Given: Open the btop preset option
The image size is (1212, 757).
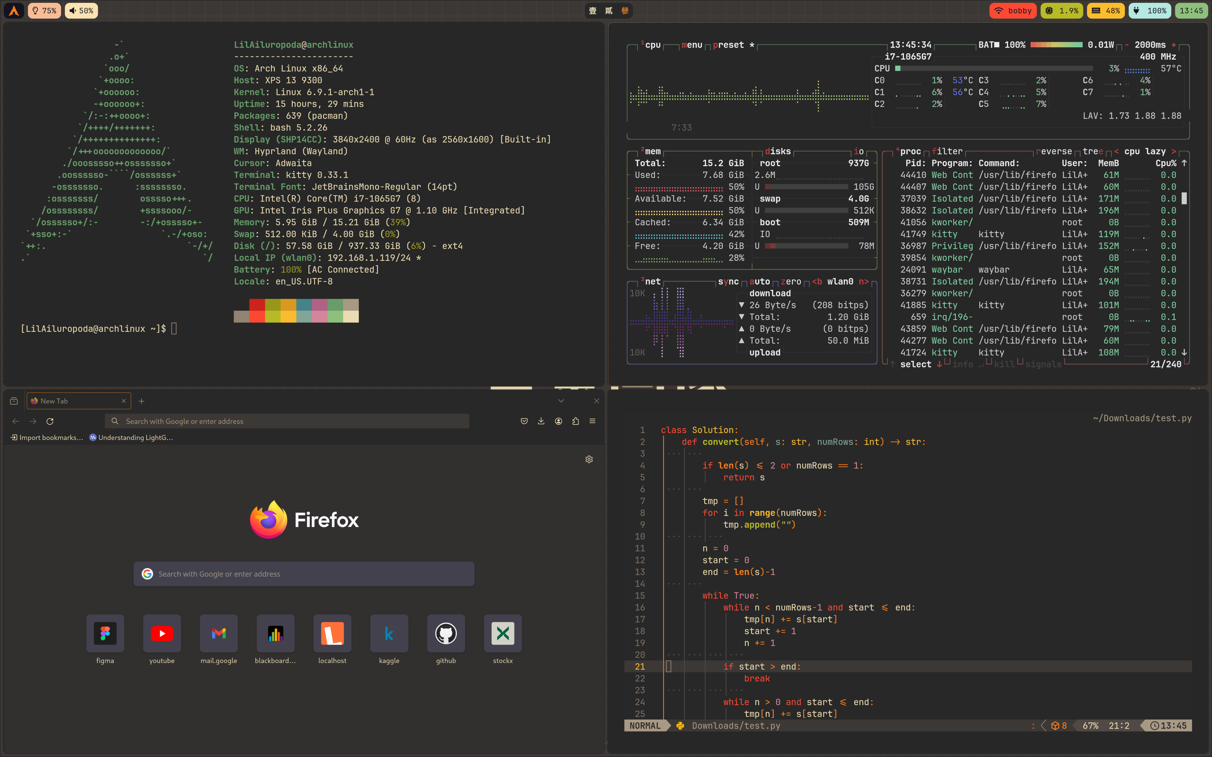Looking at the screenshot, I should click(x=734, y=45).
